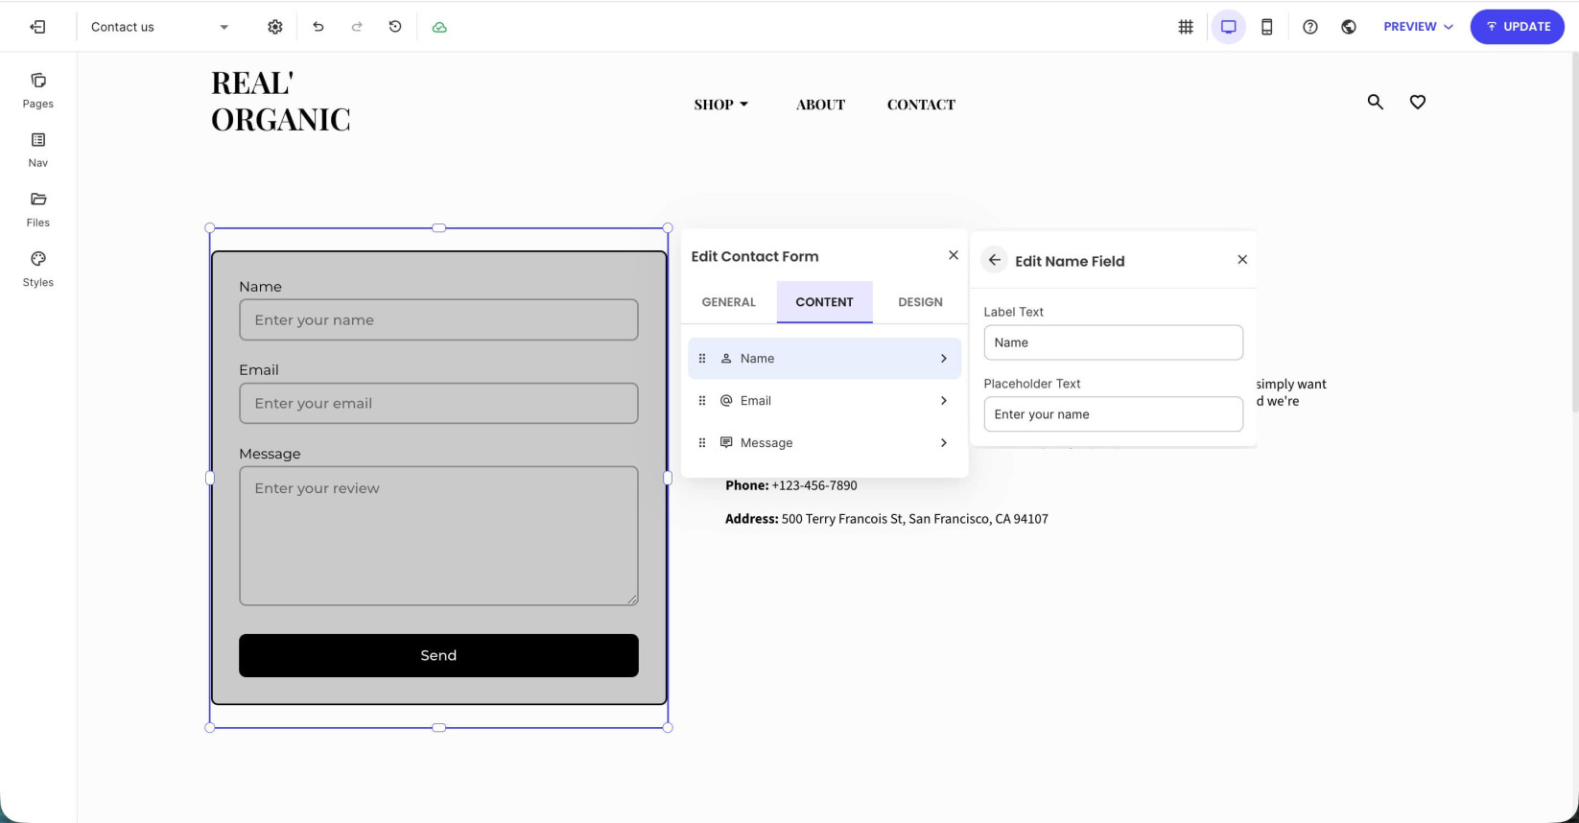Click drag handle of Name row
The width and height of the screenshot is (1579, 823).
tap(702, 358)
